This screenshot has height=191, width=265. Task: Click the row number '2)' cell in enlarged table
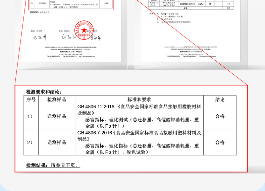point(31,142)
